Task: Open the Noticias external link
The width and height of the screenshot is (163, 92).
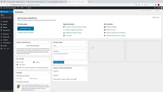Action: click(73, 79)
